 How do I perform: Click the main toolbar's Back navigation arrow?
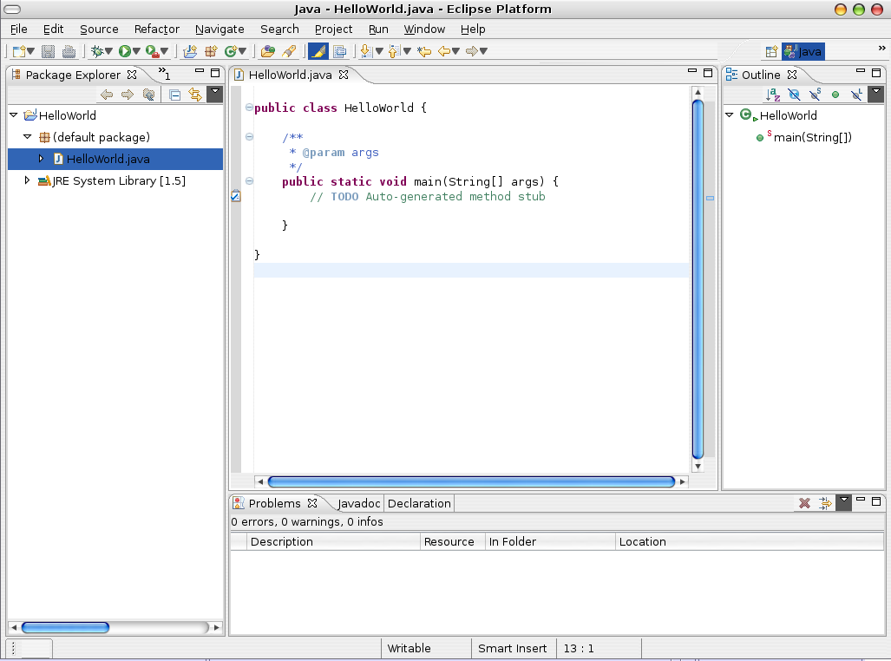coord(444,51)
